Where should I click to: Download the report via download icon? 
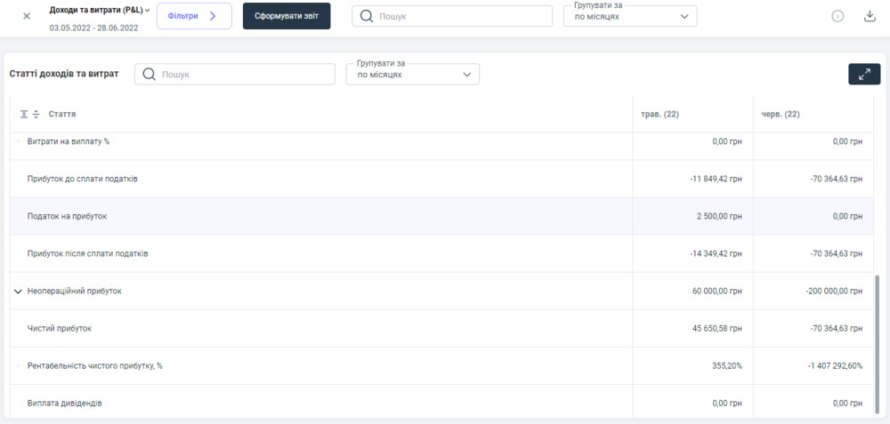[x=870, y=16]
